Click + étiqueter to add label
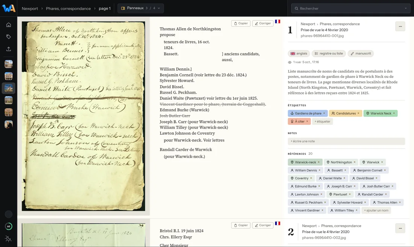The width and height of the screenshot is (414, 247). 323,121
